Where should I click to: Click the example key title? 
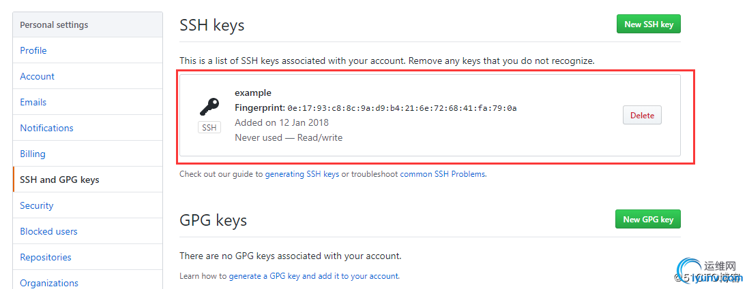(x=252, y=92)
